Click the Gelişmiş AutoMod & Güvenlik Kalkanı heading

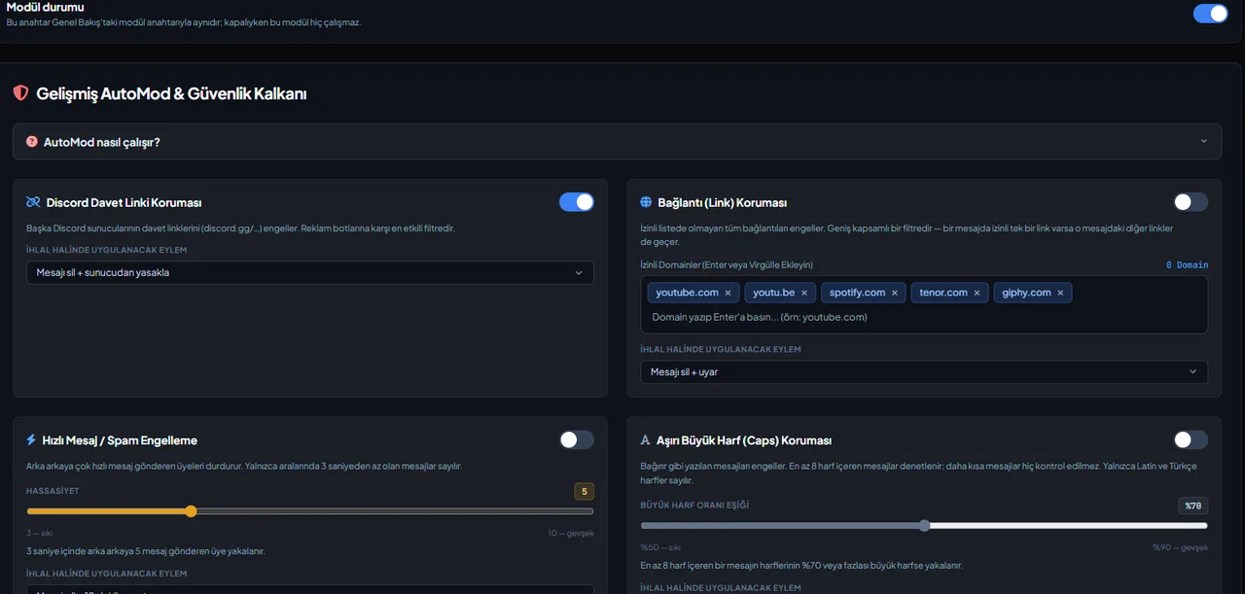(171, 94)
